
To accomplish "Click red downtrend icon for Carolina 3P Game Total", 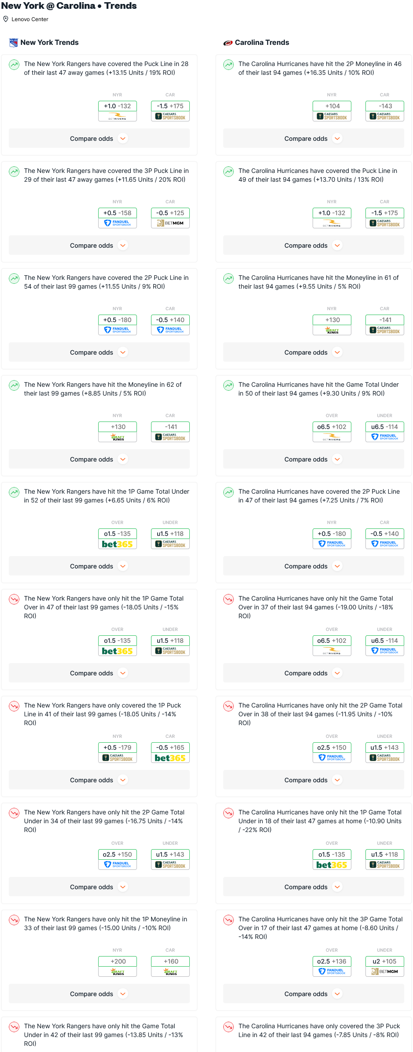I will (x=229, y=920).
